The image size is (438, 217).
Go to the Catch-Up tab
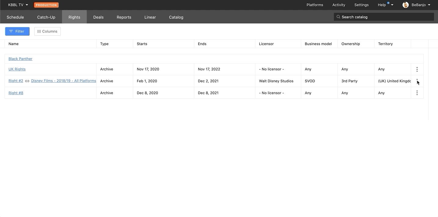coord(46,17)
